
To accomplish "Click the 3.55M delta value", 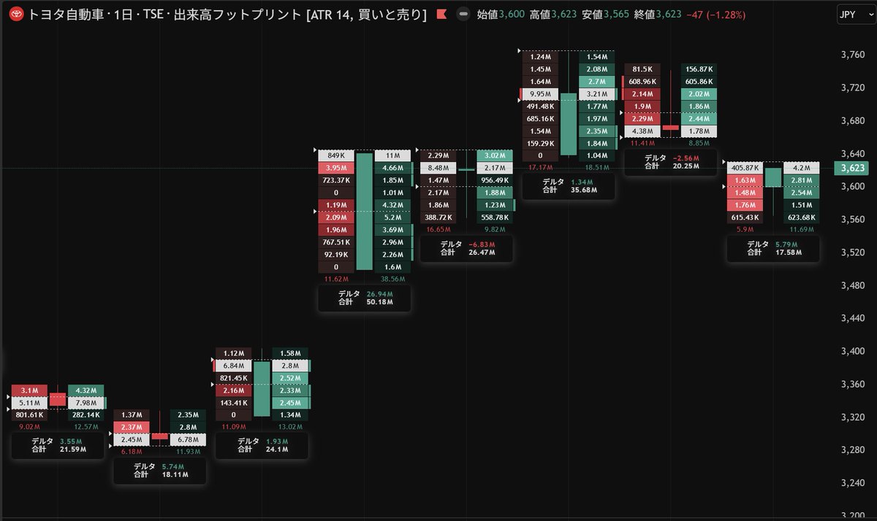I will coord(70,441).
